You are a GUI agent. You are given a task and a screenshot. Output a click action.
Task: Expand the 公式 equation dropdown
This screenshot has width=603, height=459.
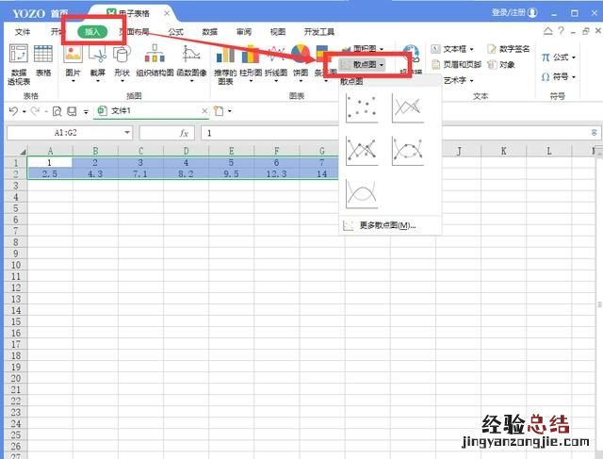pos(574,57)
